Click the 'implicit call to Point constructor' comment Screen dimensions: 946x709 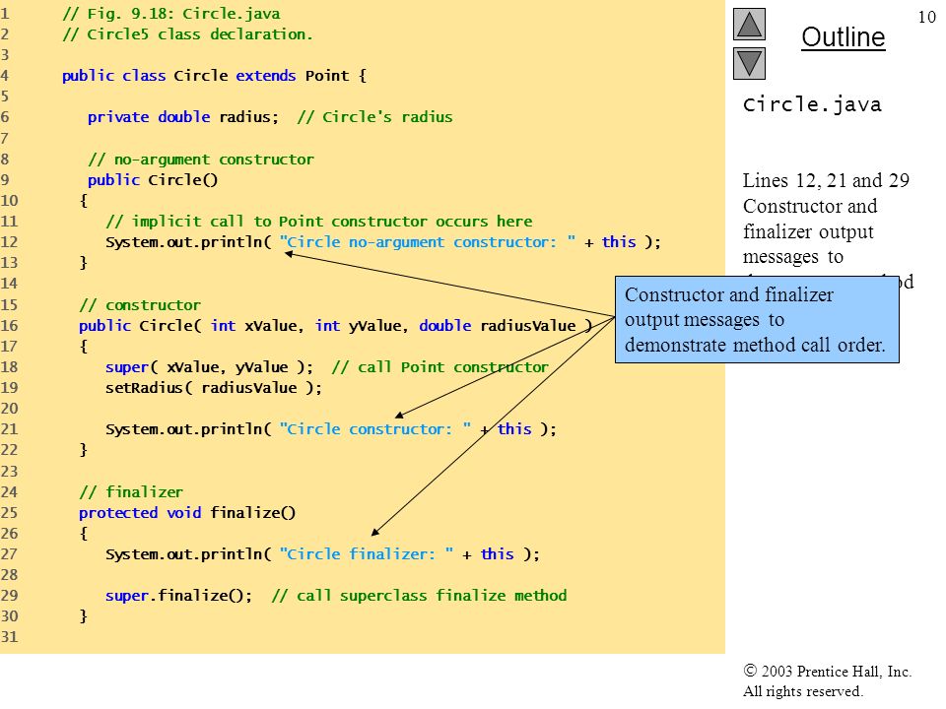[x=319, y=222]
